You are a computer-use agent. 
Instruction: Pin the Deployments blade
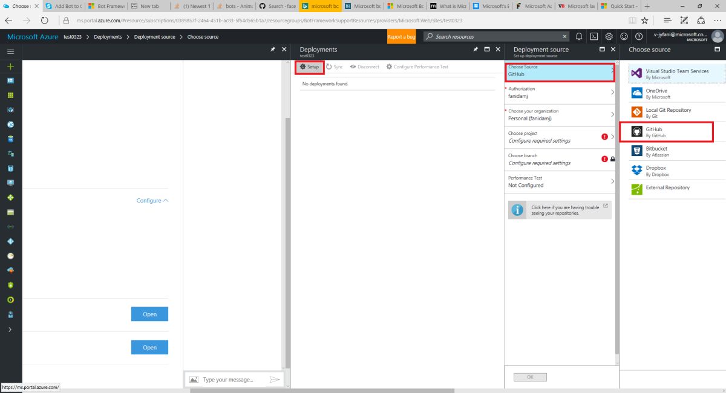(x=476, y=50)
